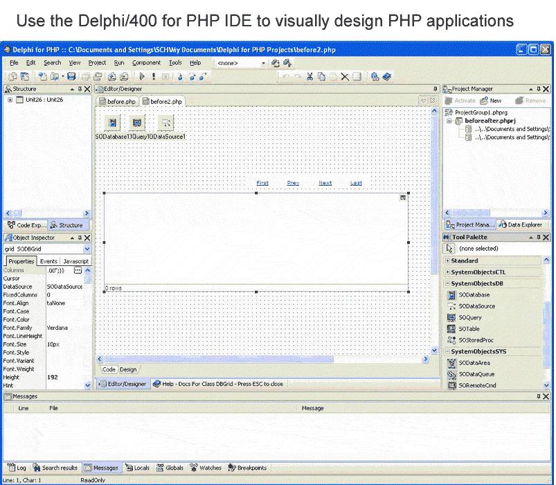
Task: Switch to the before.php tab
Action: pyautogui.click(x=118, y=101)
